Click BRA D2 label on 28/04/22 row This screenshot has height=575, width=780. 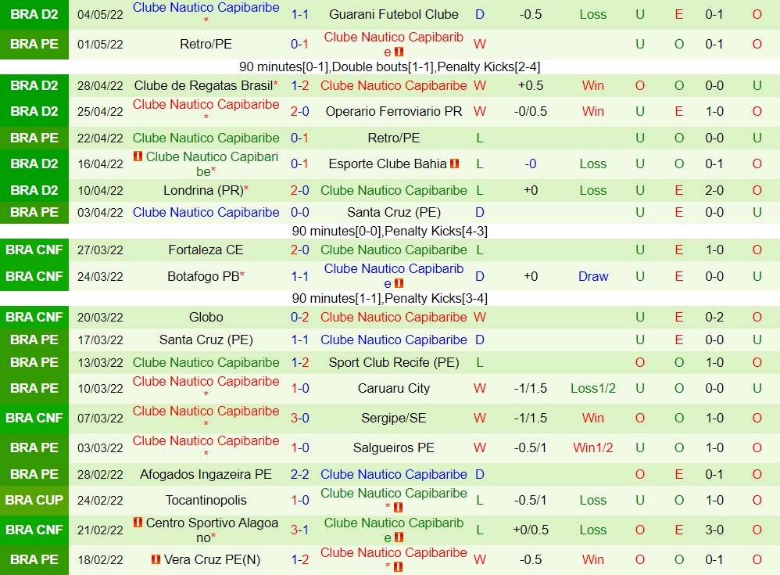pos(34,85)
